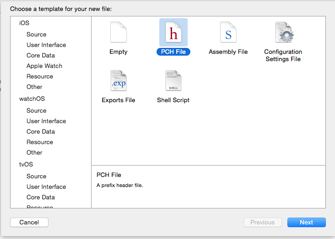Select Resource under iOS
335x239 pixels.
(x=40, y=76)
